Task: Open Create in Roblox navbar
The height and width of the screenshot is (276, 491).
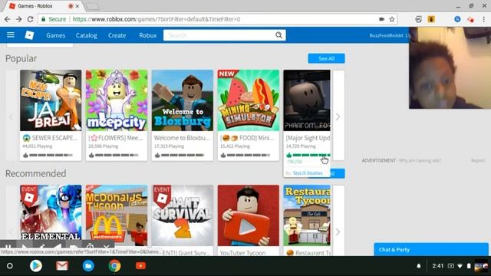Action: (117, 35)
